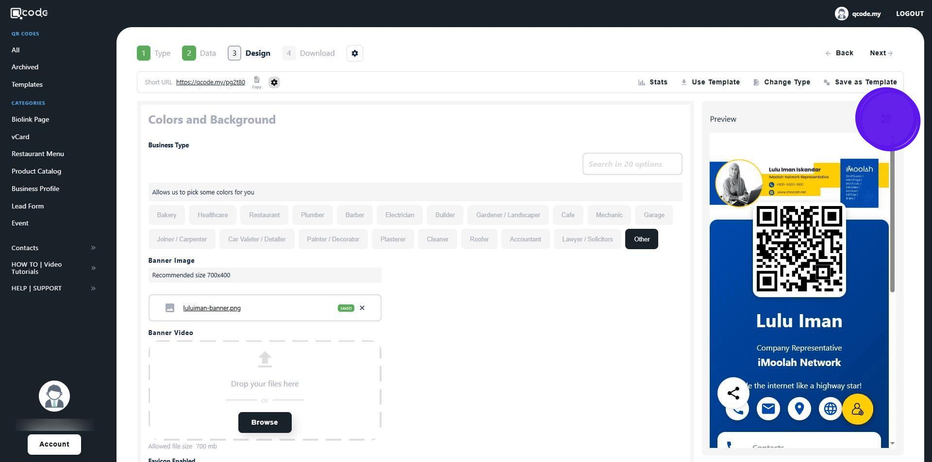Viewport: 932px width, 462px height.
Task: Click the Browse button for banner video
Action: click(x=265, y=422)
